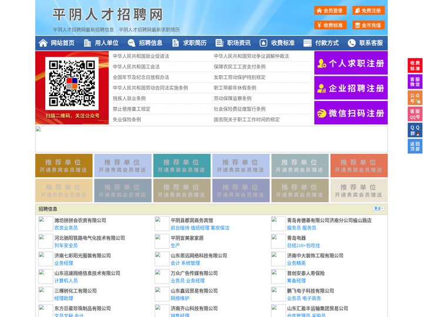Open 三棵树化工有限公司 company link

[x=76, y=291]
